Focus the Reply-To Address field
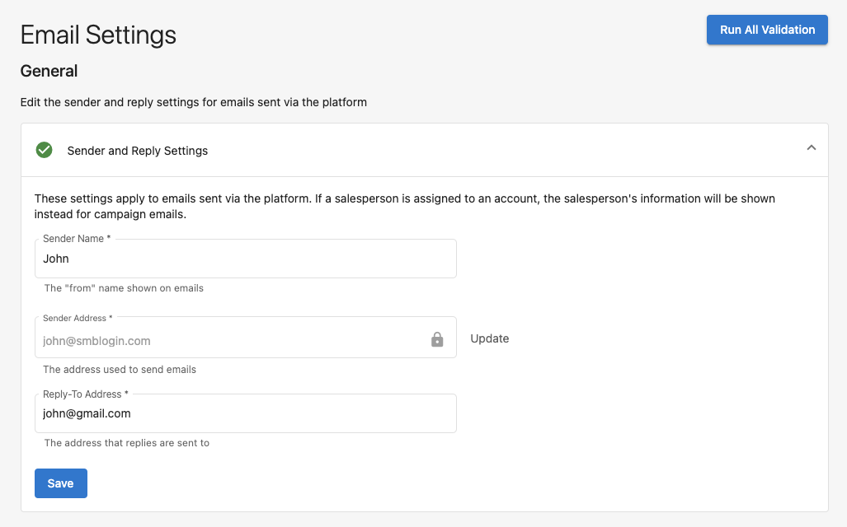Viewport: 847px width, 527px height. [x=246, y=413]
